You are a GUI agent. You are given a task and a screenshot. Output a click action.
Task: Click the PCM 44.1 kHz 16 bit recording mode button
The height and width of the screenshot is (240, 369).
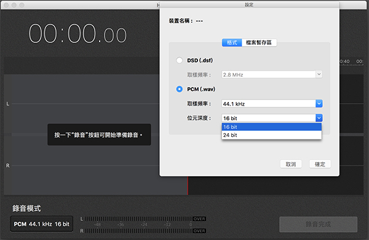42,224
